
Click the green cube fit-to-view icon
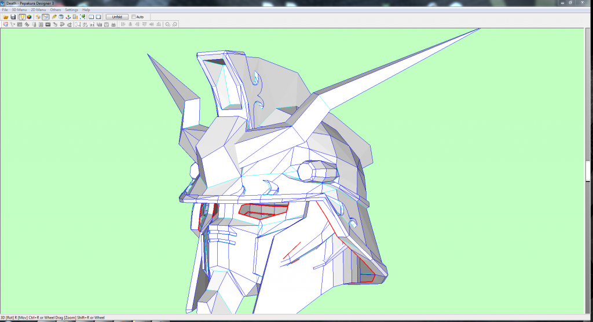click(83, 17)
